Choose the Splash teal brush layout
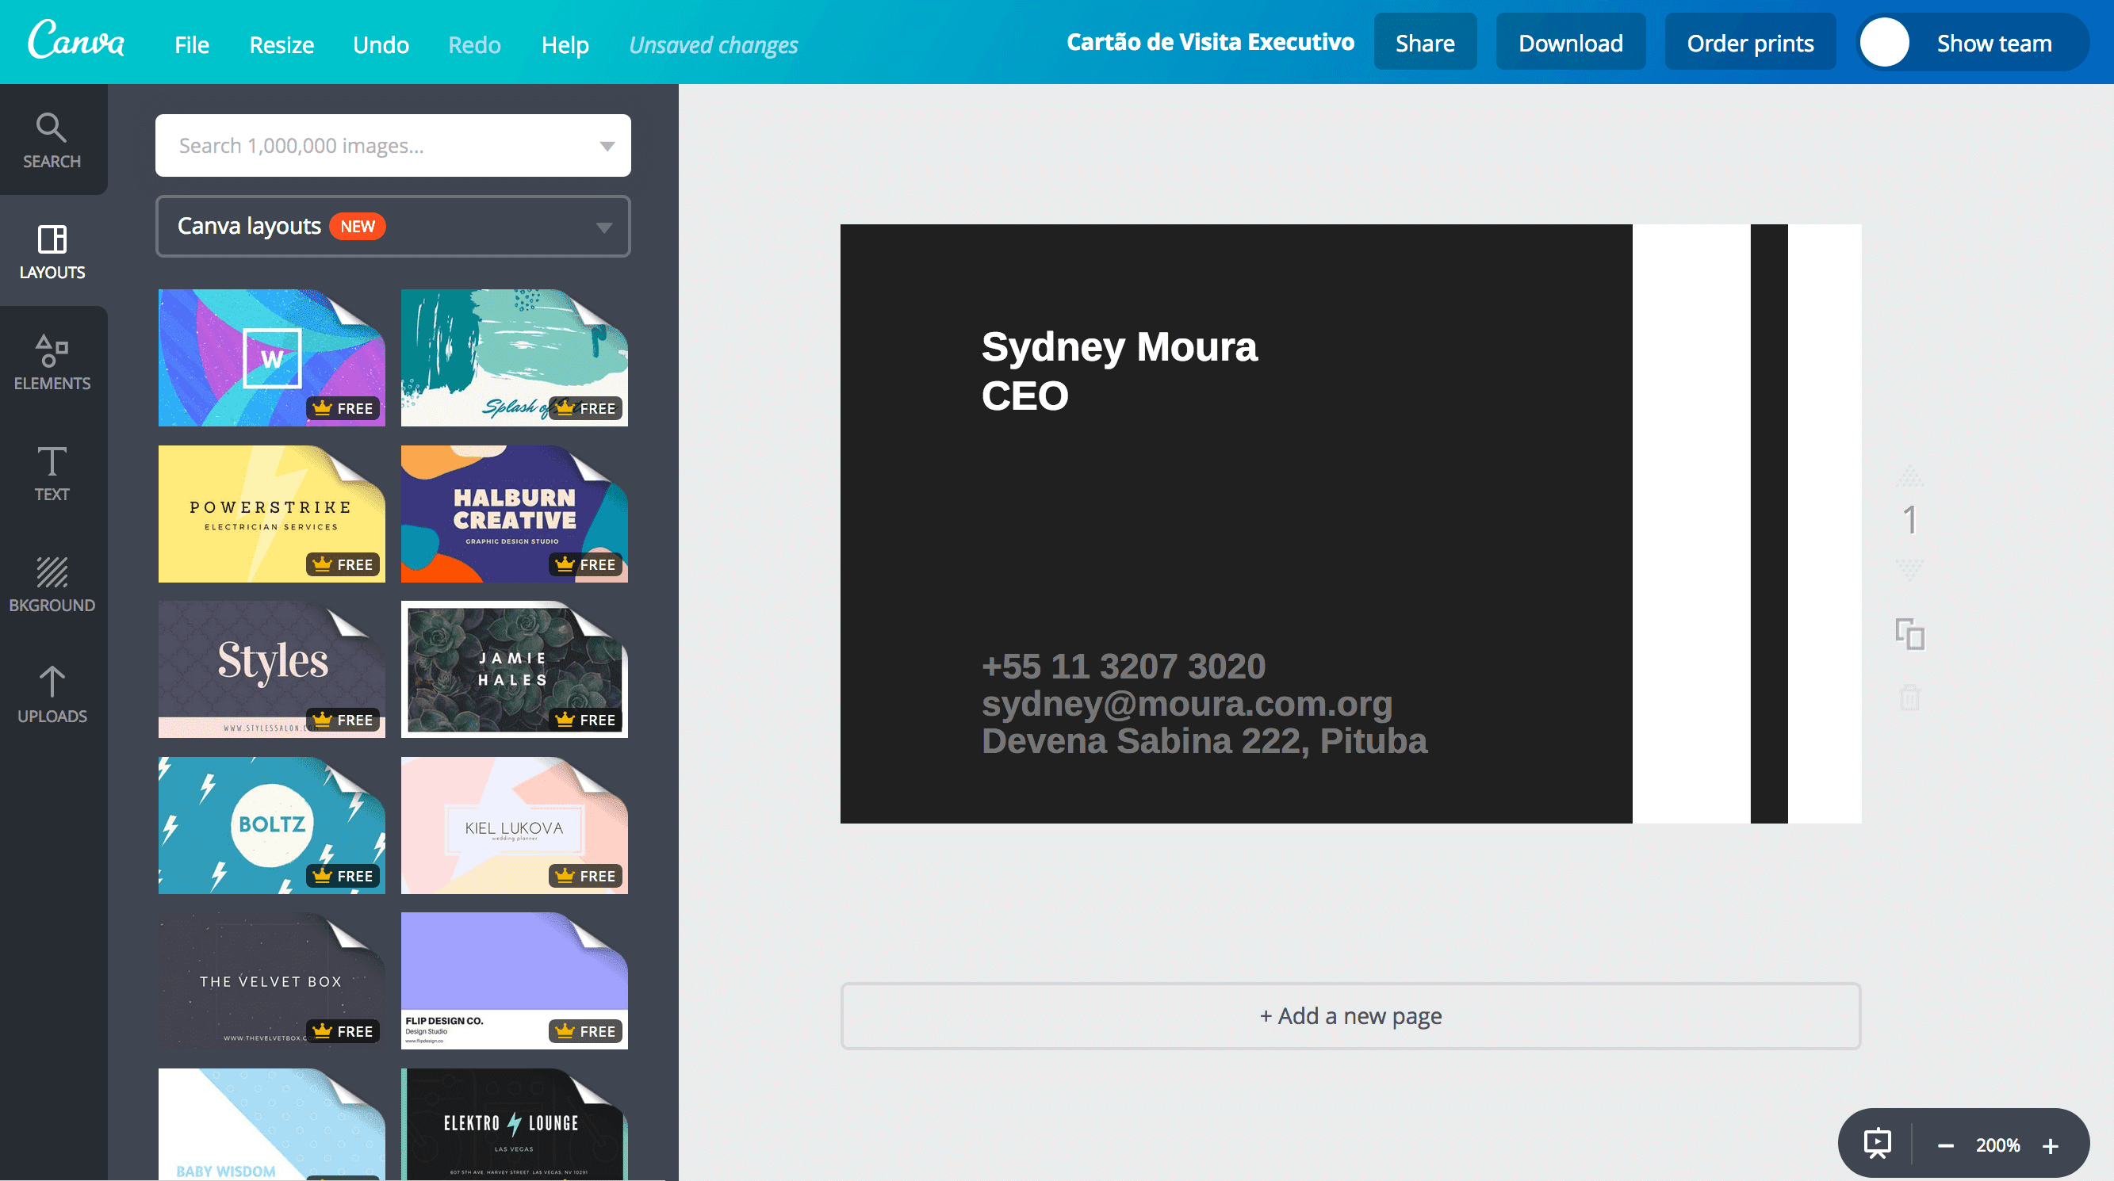 (515, 357)
